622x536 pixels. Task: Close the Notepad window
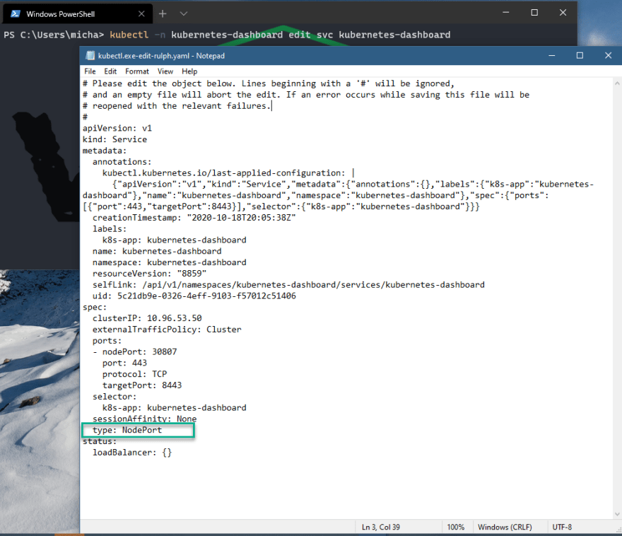608,56
